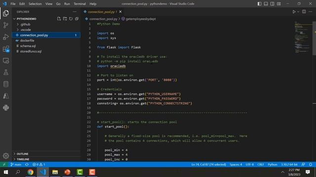Open run options dropdown arrow
This screenshot has width=316, height=177.
pos(298,12)
